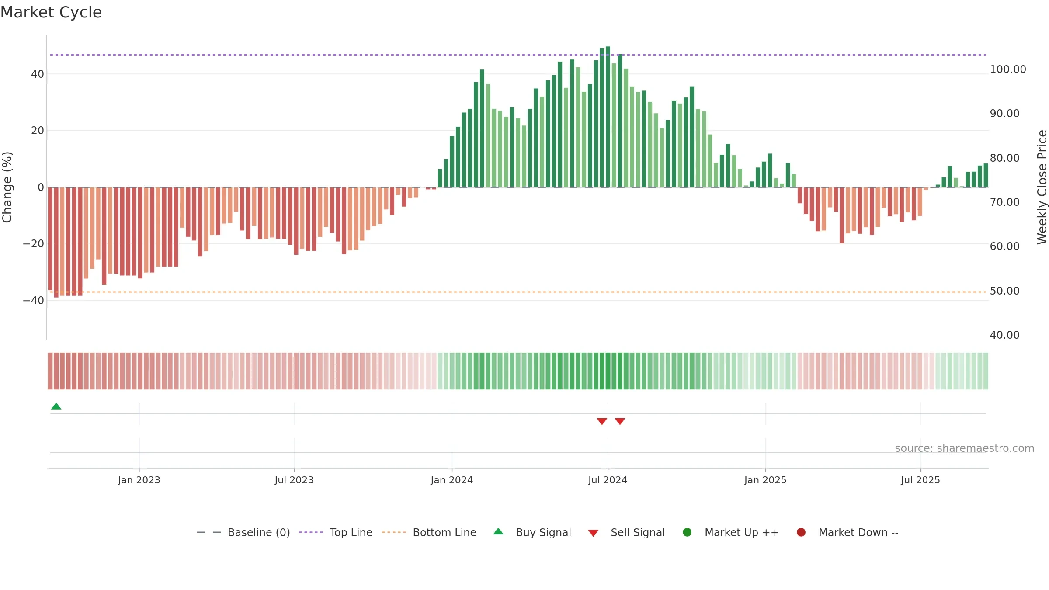Viewport: 1049px width, 590px height.
Task: Toggle the Buy Signal legend entry
Action: click(532, 532)
